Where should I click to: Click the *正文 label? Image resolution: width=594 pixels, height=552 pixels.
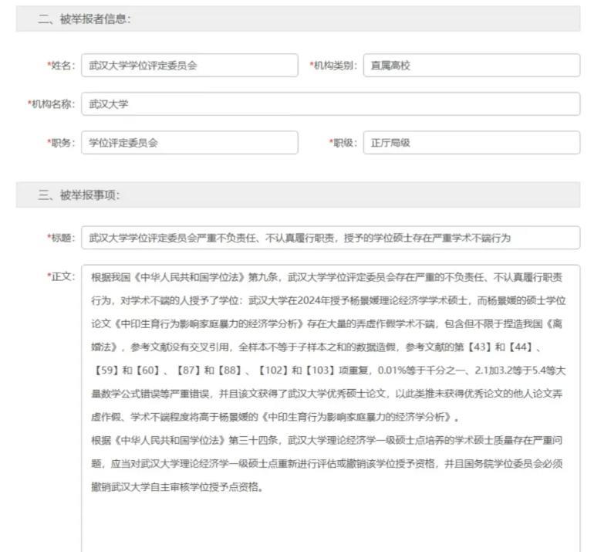tap(61, 276)
